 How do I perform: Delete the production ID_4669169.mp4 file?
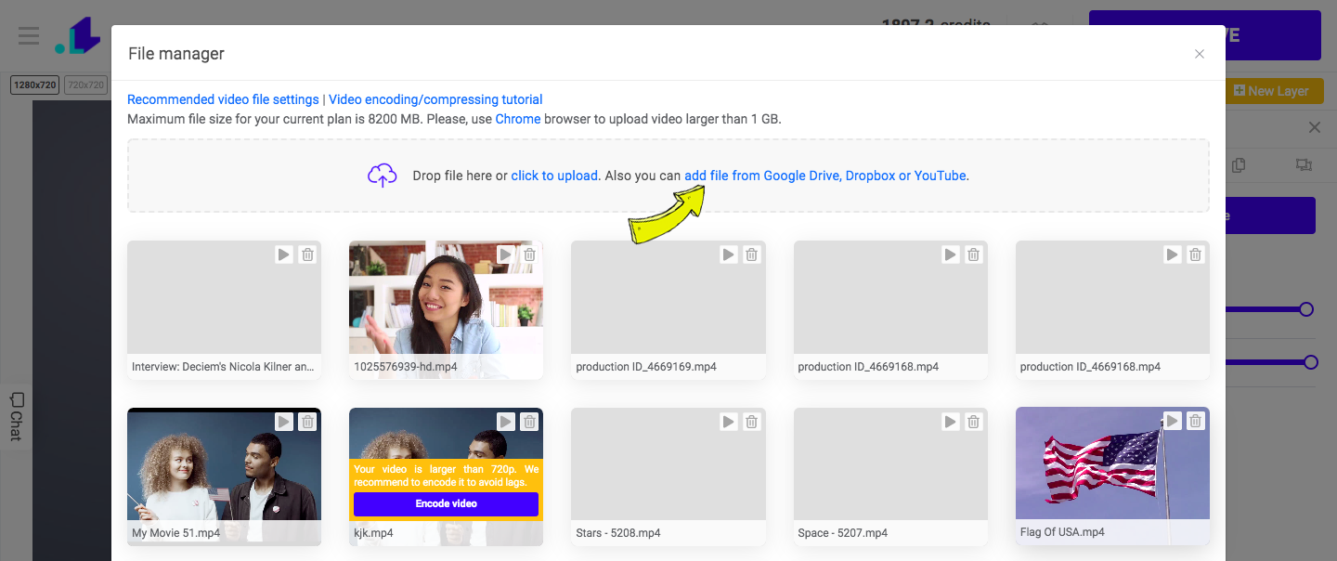(752, 254)
